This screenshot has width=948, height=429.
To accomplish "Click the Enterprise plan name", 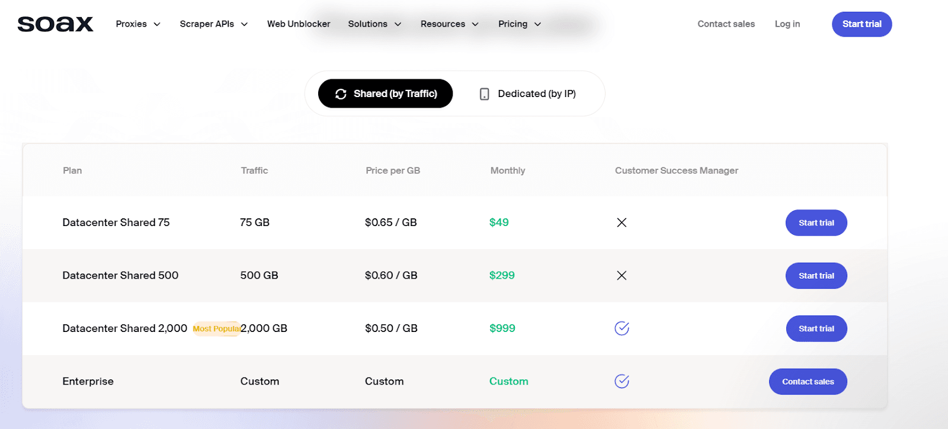I will 88,381.
